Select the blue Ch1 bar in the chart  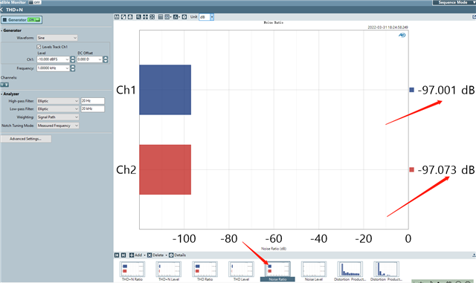165,90
